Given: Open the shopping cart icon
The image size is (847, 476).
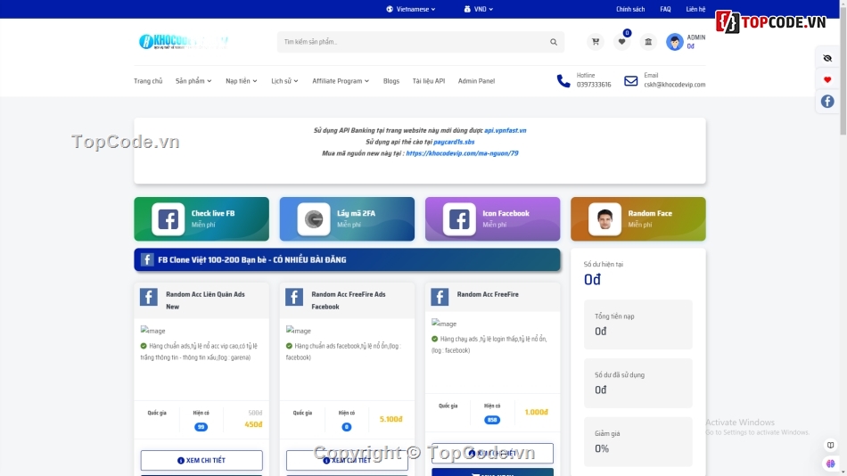Looking at the screenshot, I should coord(596,42).
